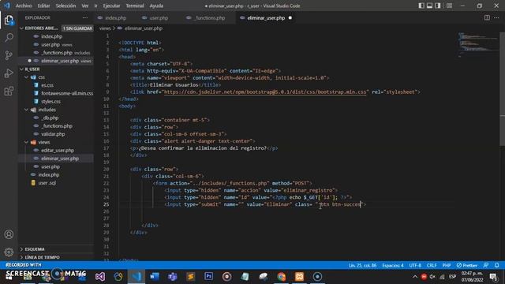Open the Extensions view
Image resolution: width=505 pixels, height=284 pixels.
pos(9,92)
